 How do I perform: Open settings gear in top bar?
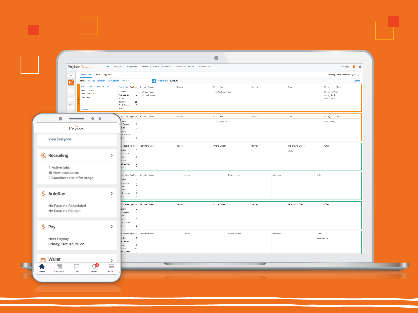360,67
